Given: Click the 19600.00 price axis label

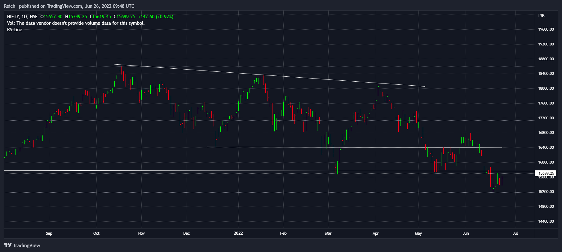Looking at the screenshot, I should pos(546,29).
